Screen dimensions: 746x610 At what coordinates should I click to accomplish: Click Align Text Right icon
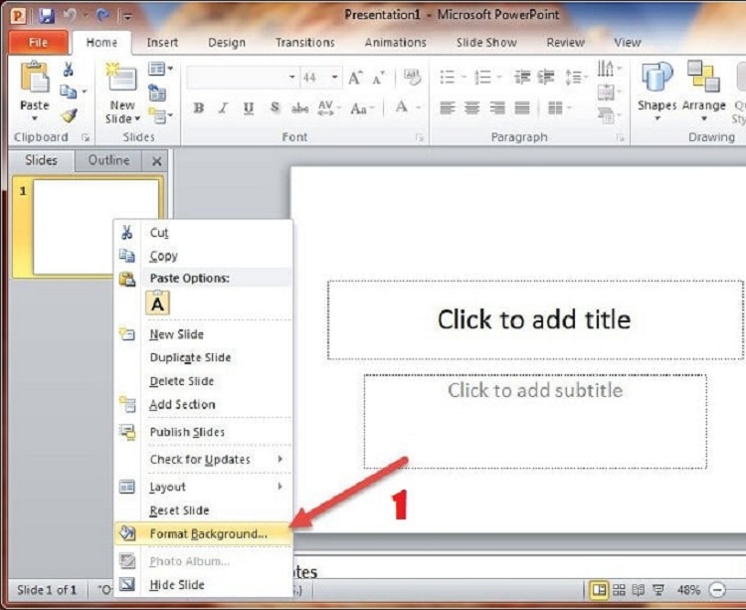pos(497,108)
